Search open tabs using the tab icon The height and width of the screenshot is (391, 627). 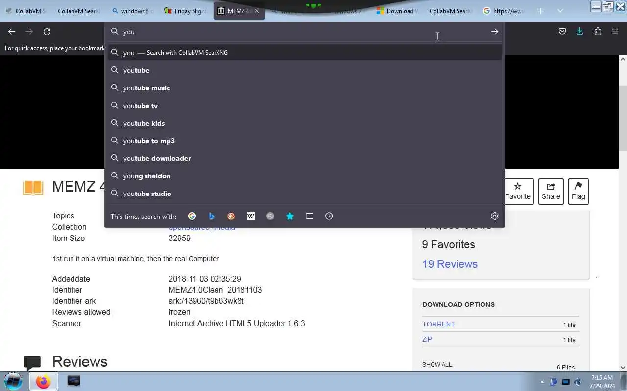click(x=310, y=216)
